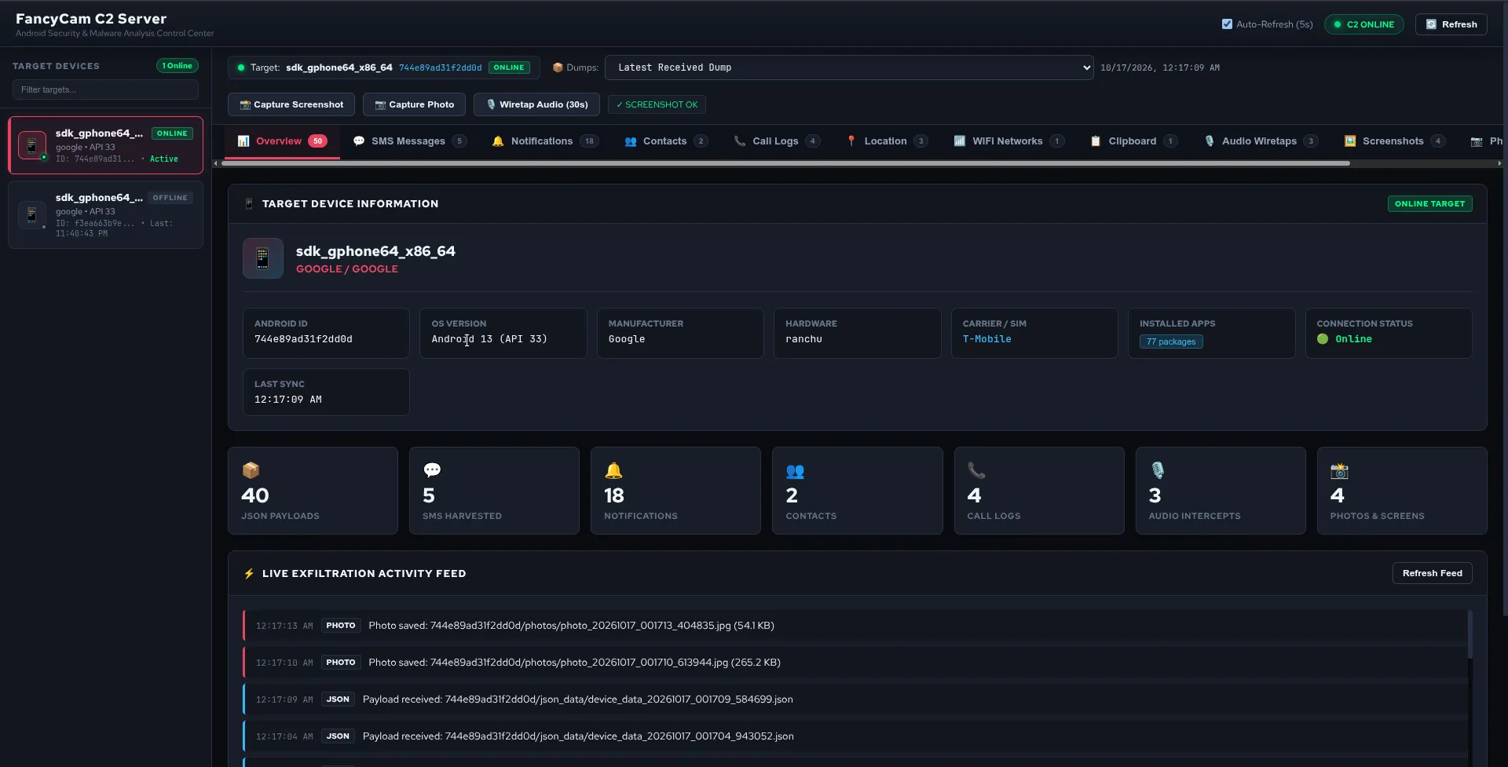Click the Photos & Screens camera icon
Screen dimensions: 1508x767
[x=1339, y=470]
